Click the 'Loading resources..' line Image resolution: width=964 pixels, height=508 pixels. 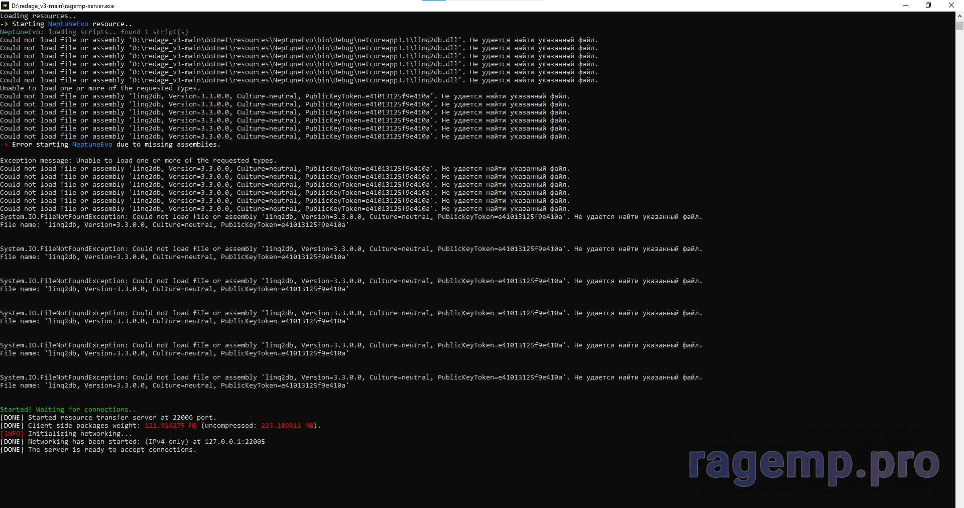[38, 16]
